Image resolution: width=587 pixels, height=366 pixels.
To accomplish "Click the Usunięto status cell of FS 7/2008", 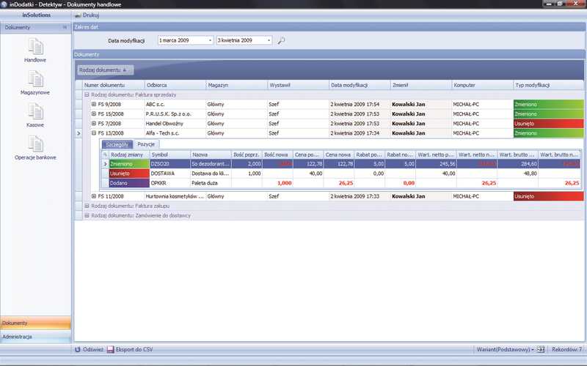I will click(x=548, y=124).
